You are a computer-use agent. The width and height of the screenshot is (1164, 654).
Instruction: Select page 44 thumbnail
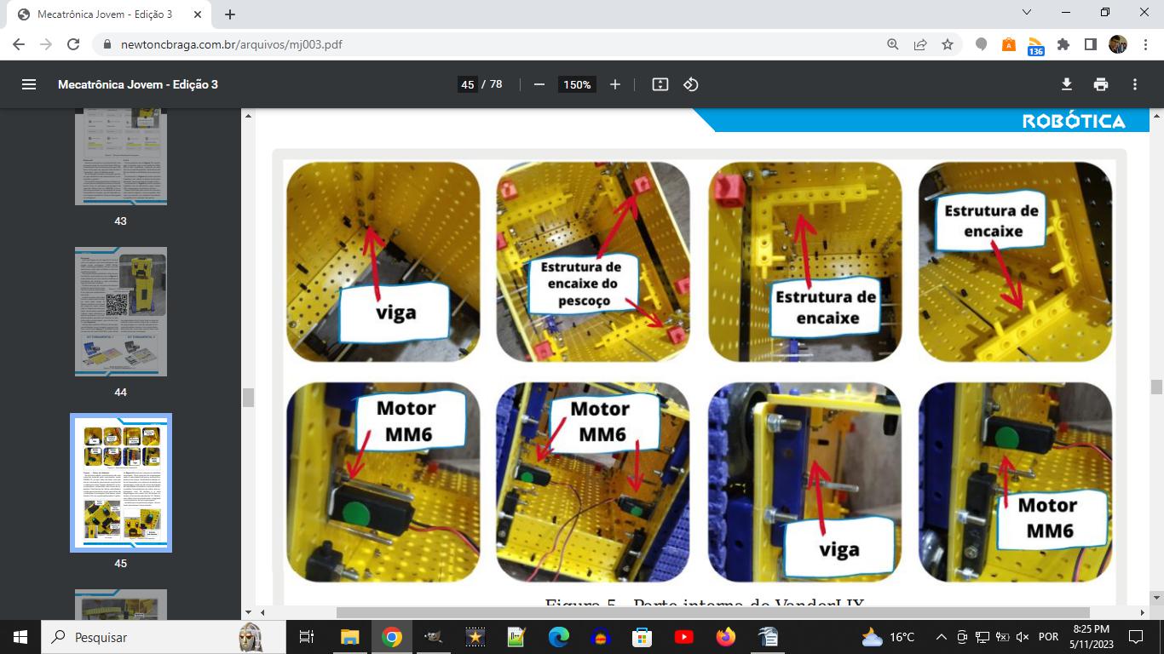click(121, 312)
